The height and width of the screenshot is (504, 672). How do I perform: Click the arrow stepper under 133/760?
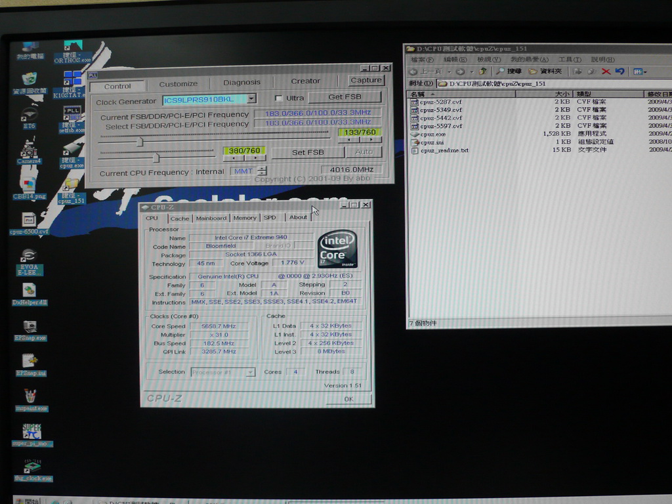(360, 140)
